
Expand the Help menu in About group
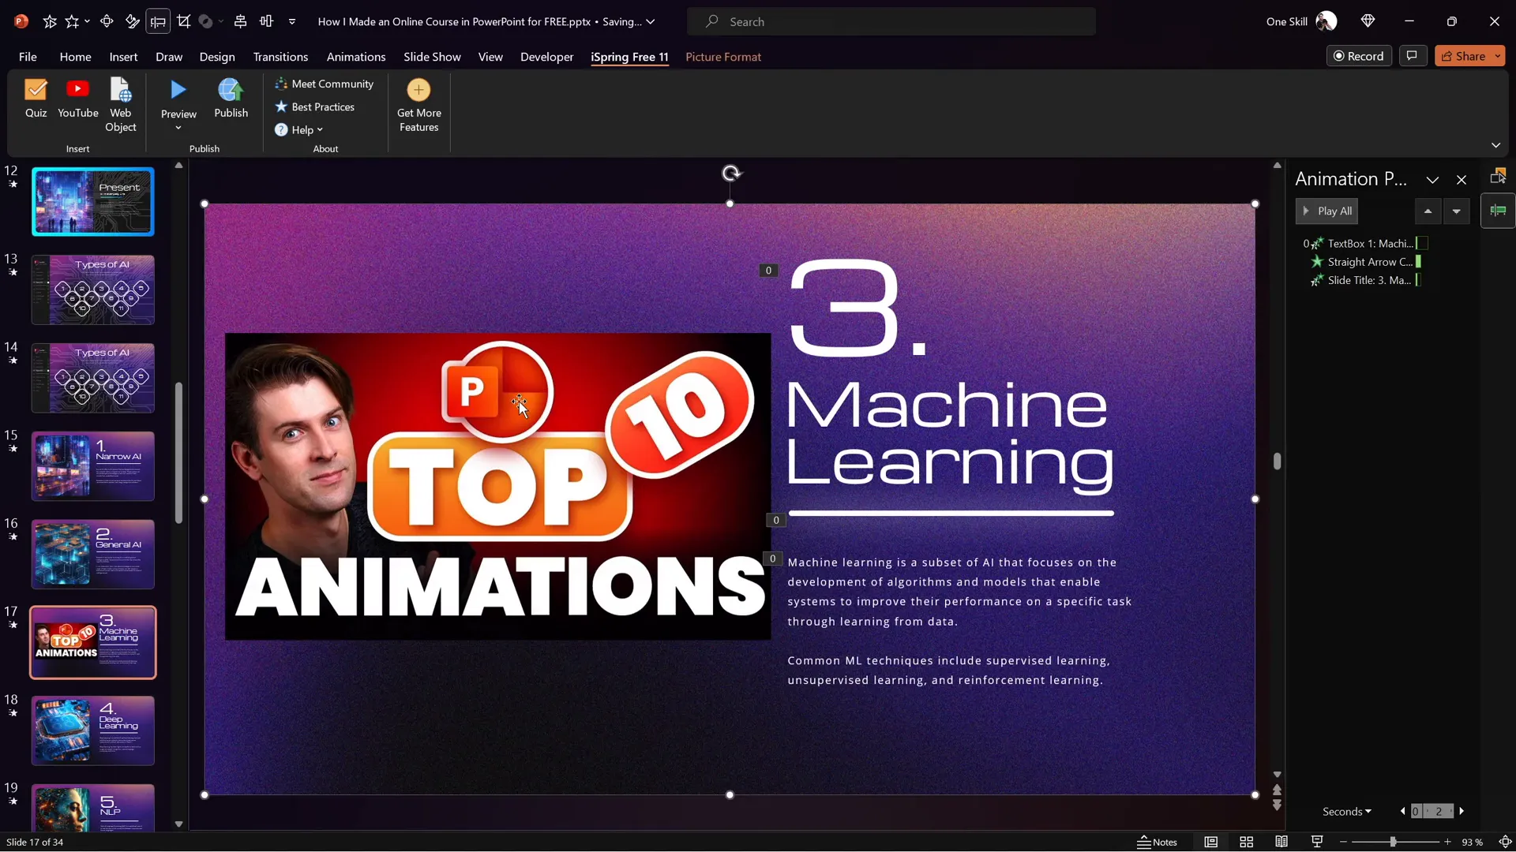tap(298, 129)
